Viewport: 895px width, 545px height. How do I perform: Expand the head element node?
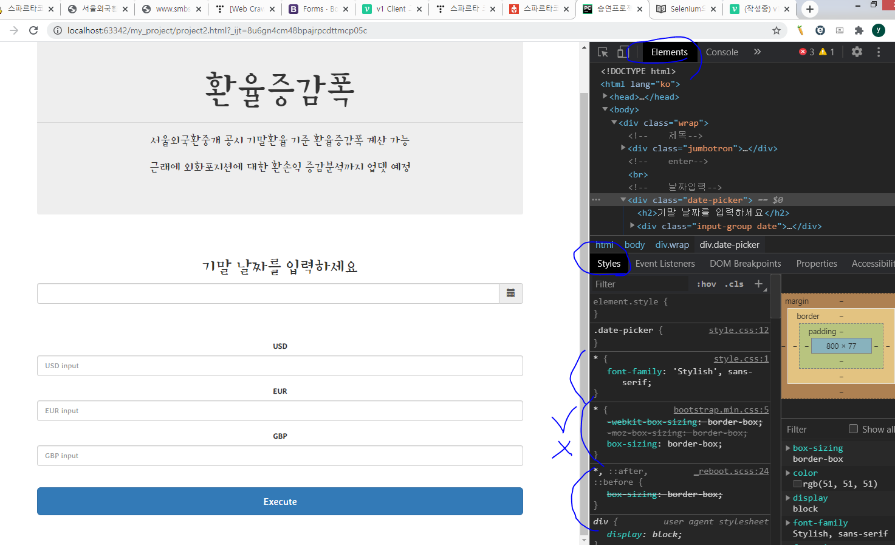point(606,96)
